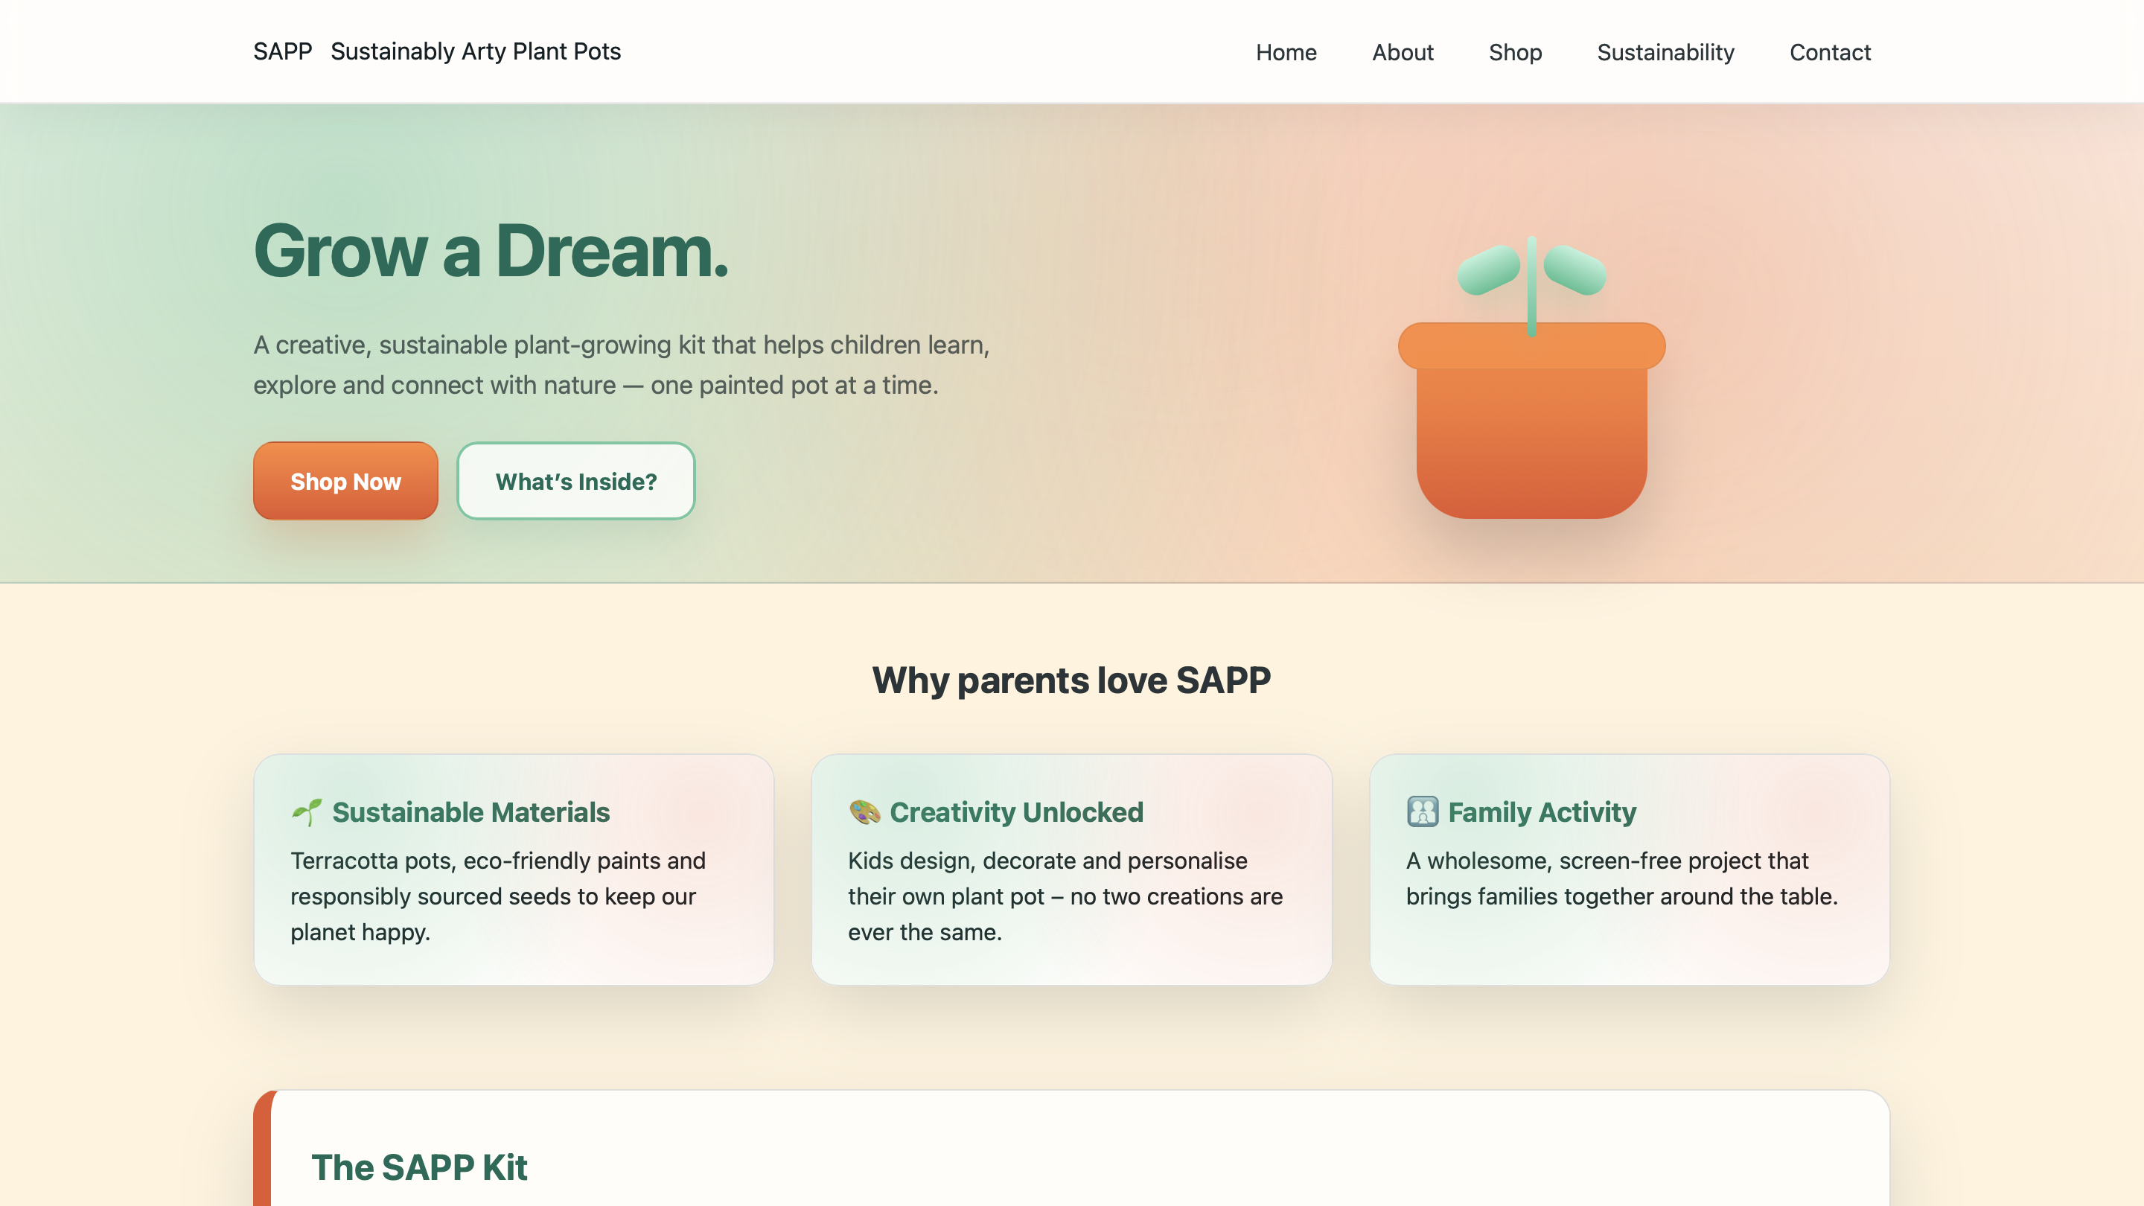Open the Sustainability page

tap(1665, 52)
